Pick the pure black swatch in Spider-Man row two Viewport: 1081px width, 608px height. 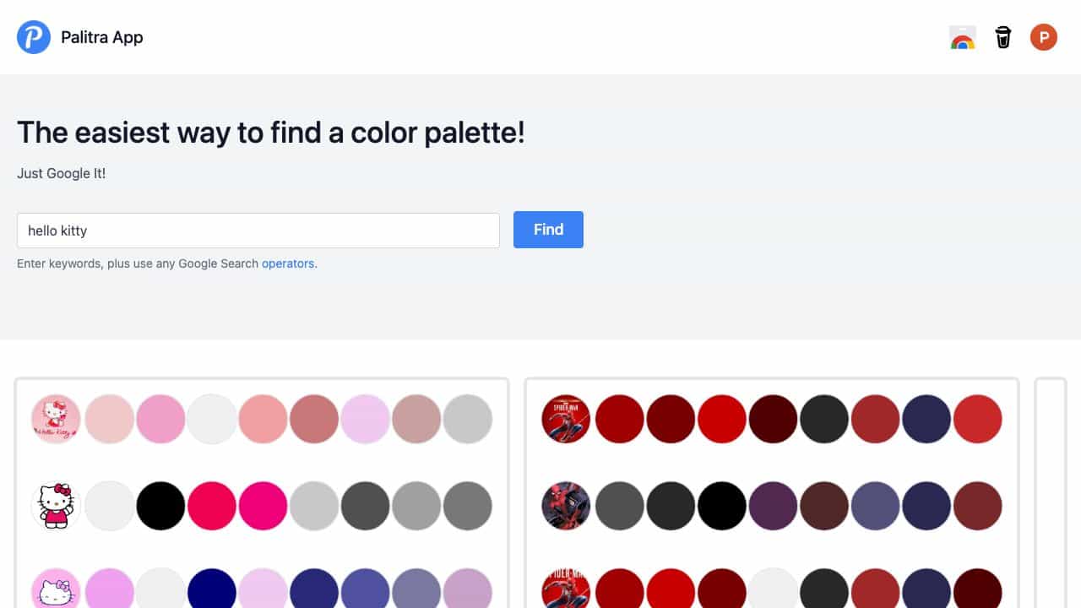click(722, 506)
